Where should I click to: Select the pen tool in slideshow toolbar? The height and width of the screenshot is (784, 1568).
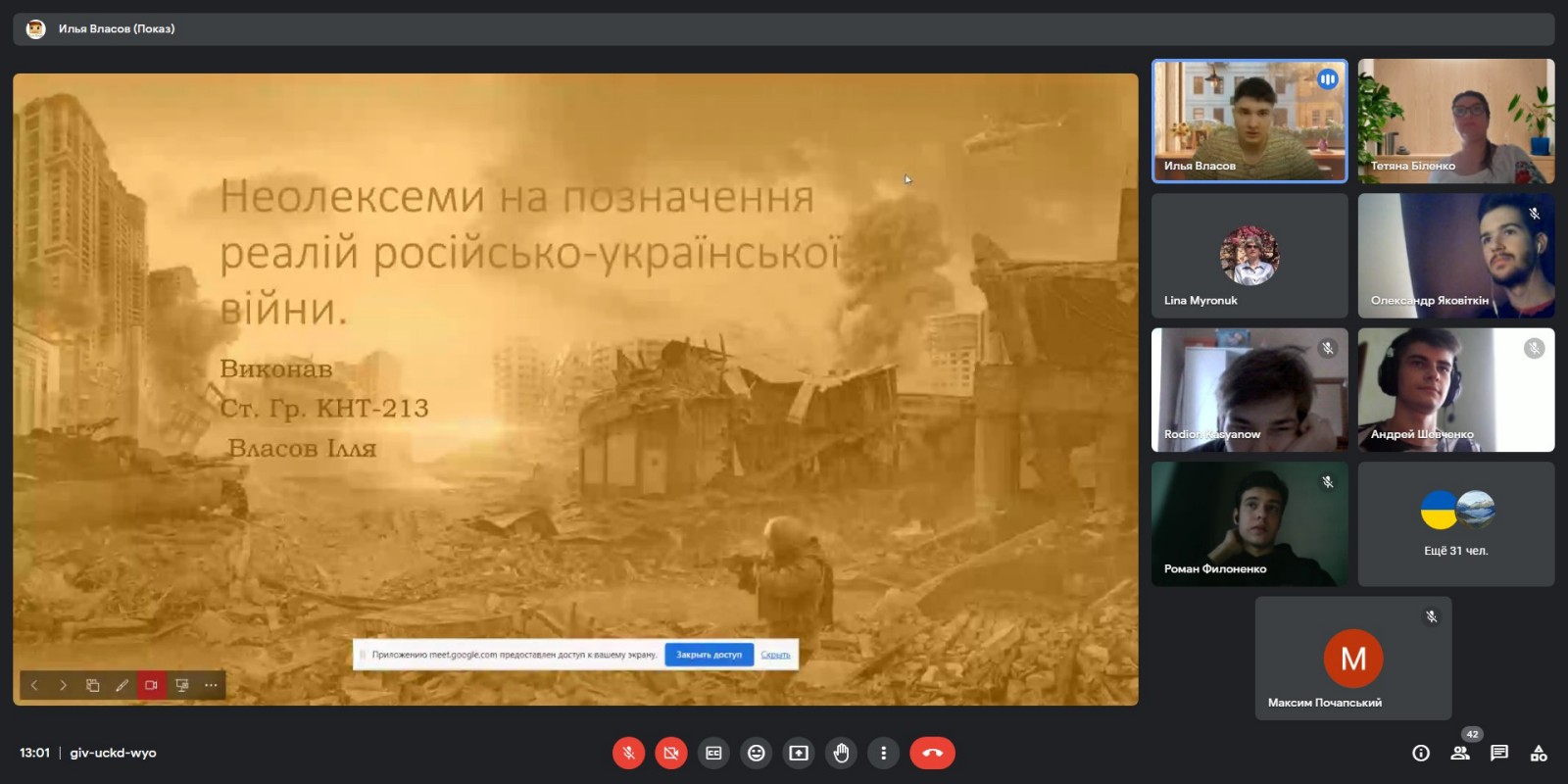[122, 685]
